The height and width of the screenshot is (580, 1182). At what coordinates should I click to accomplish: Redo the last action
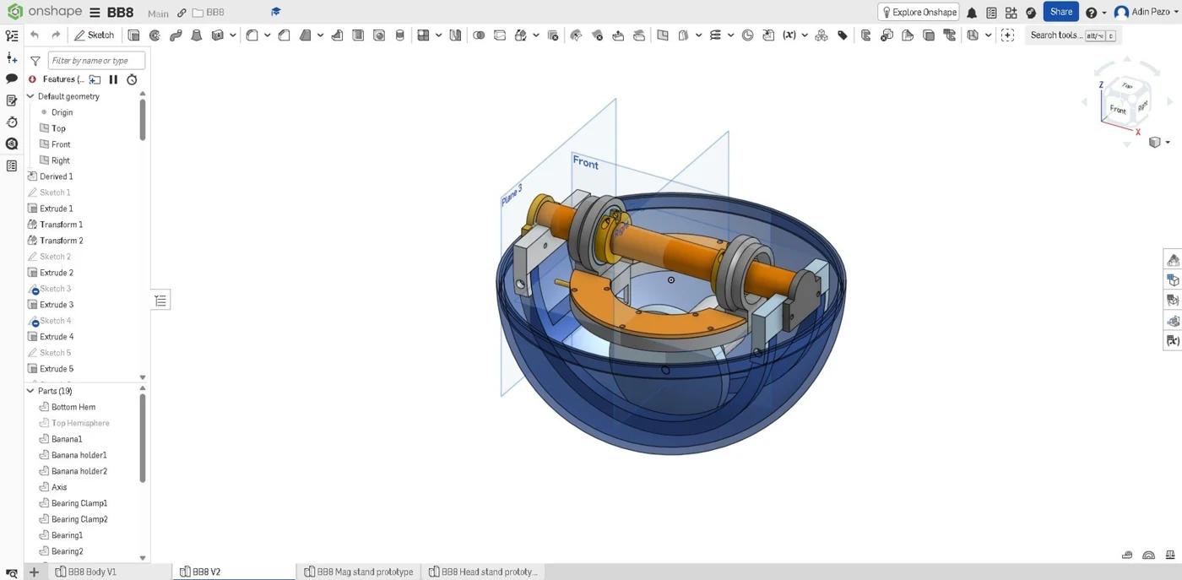coord(56,35)
